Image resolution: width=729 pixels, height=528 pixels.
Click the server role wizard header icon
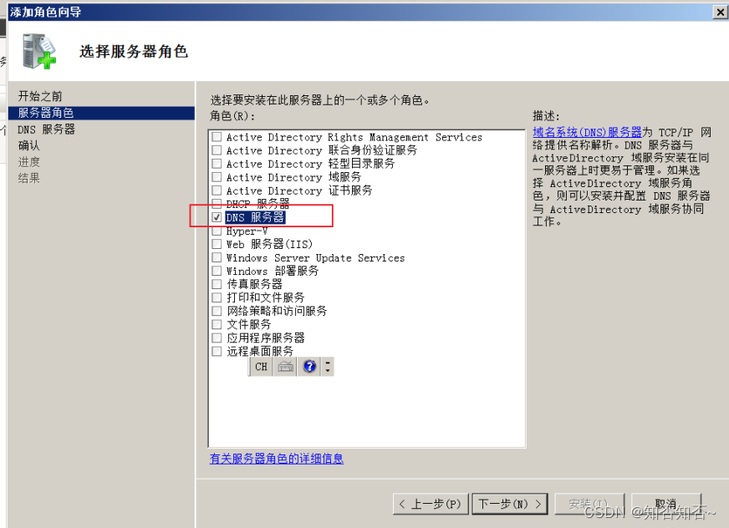(x=39, y=52)
